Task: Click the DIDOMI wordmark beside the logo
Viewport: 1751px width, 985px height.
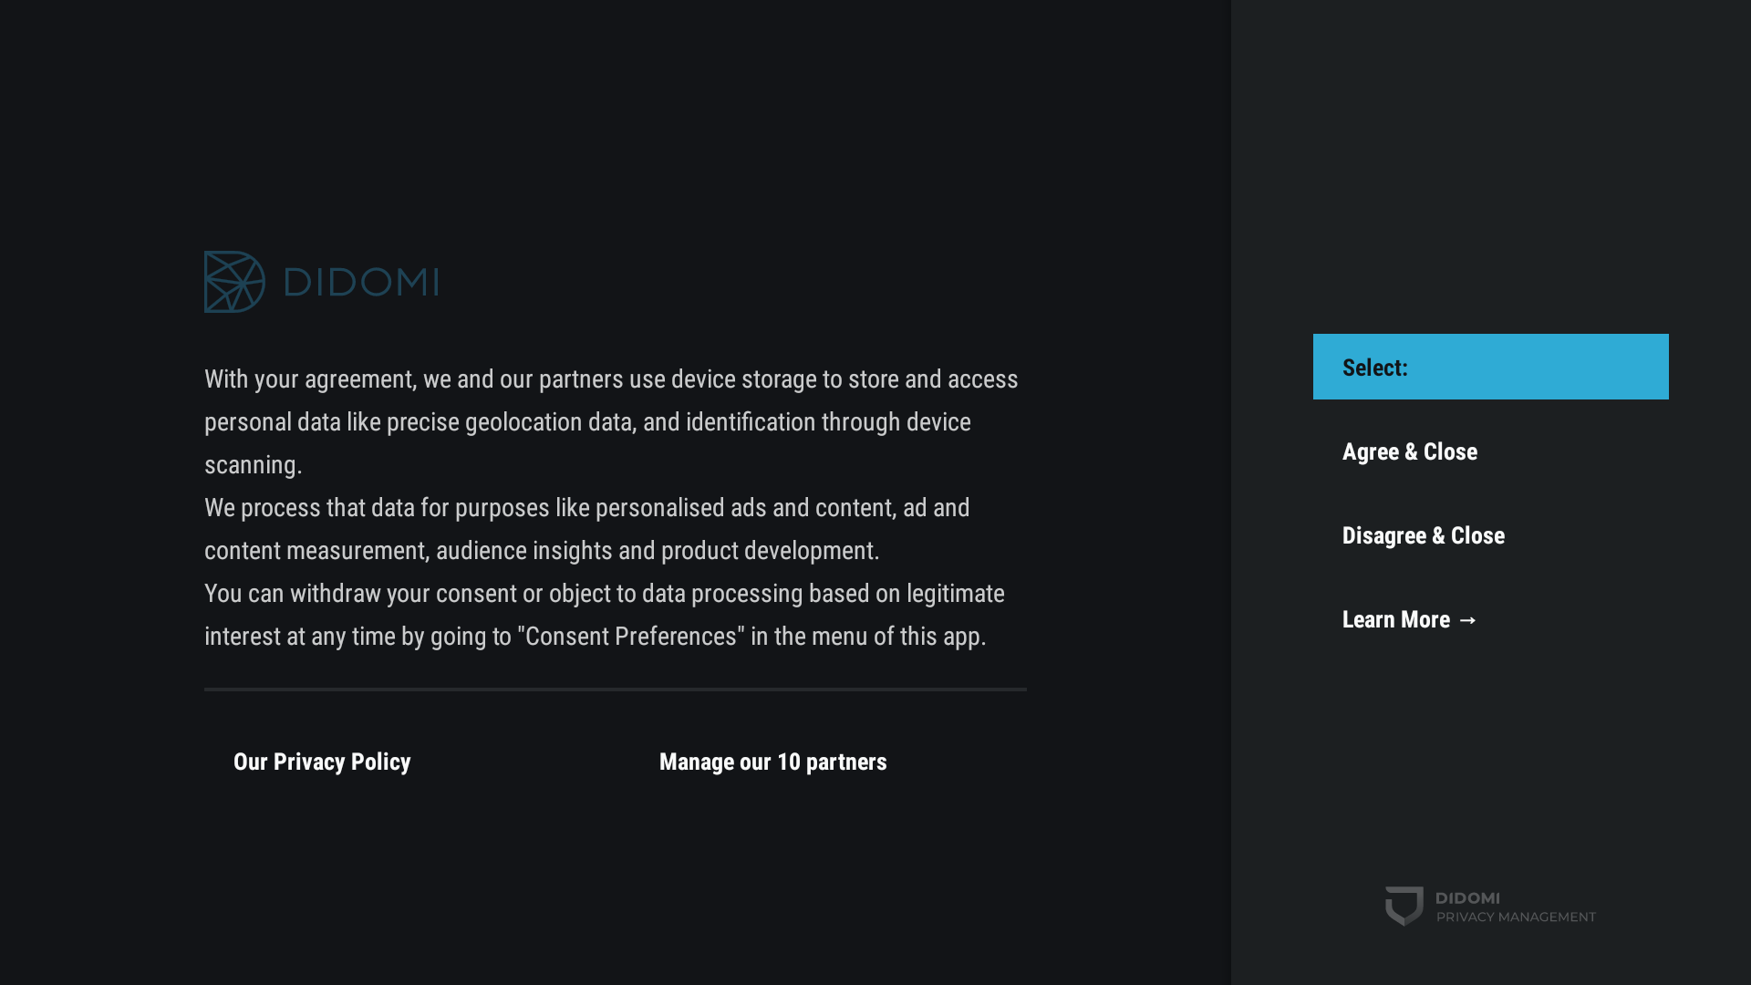Action: click(x=362, y=282)
